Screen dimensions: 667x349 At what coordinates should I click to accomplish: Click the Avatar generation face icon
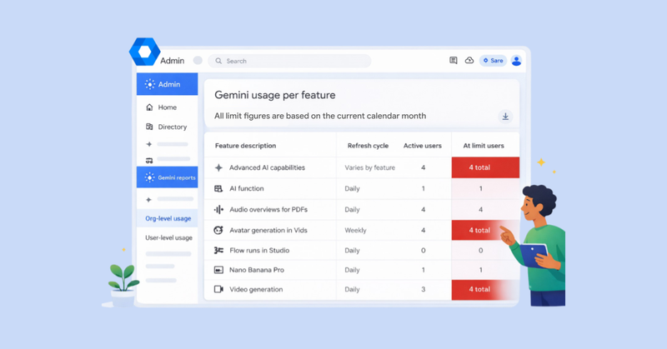[x=218, y=230]
